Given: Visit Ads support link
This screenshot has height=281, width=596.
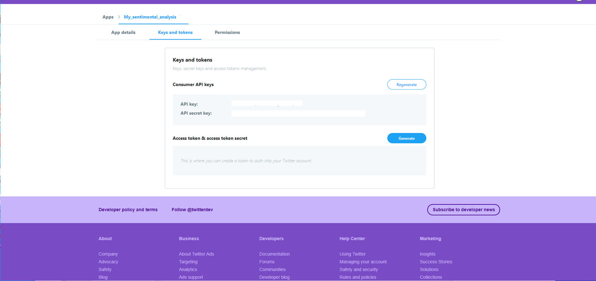Looking at the screenshot, I should tap(191, 277).
